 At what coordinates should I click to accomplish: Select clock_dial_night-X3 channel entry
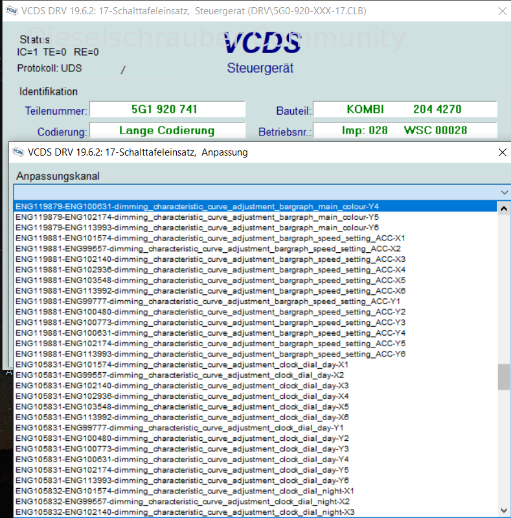coord(255,512)
